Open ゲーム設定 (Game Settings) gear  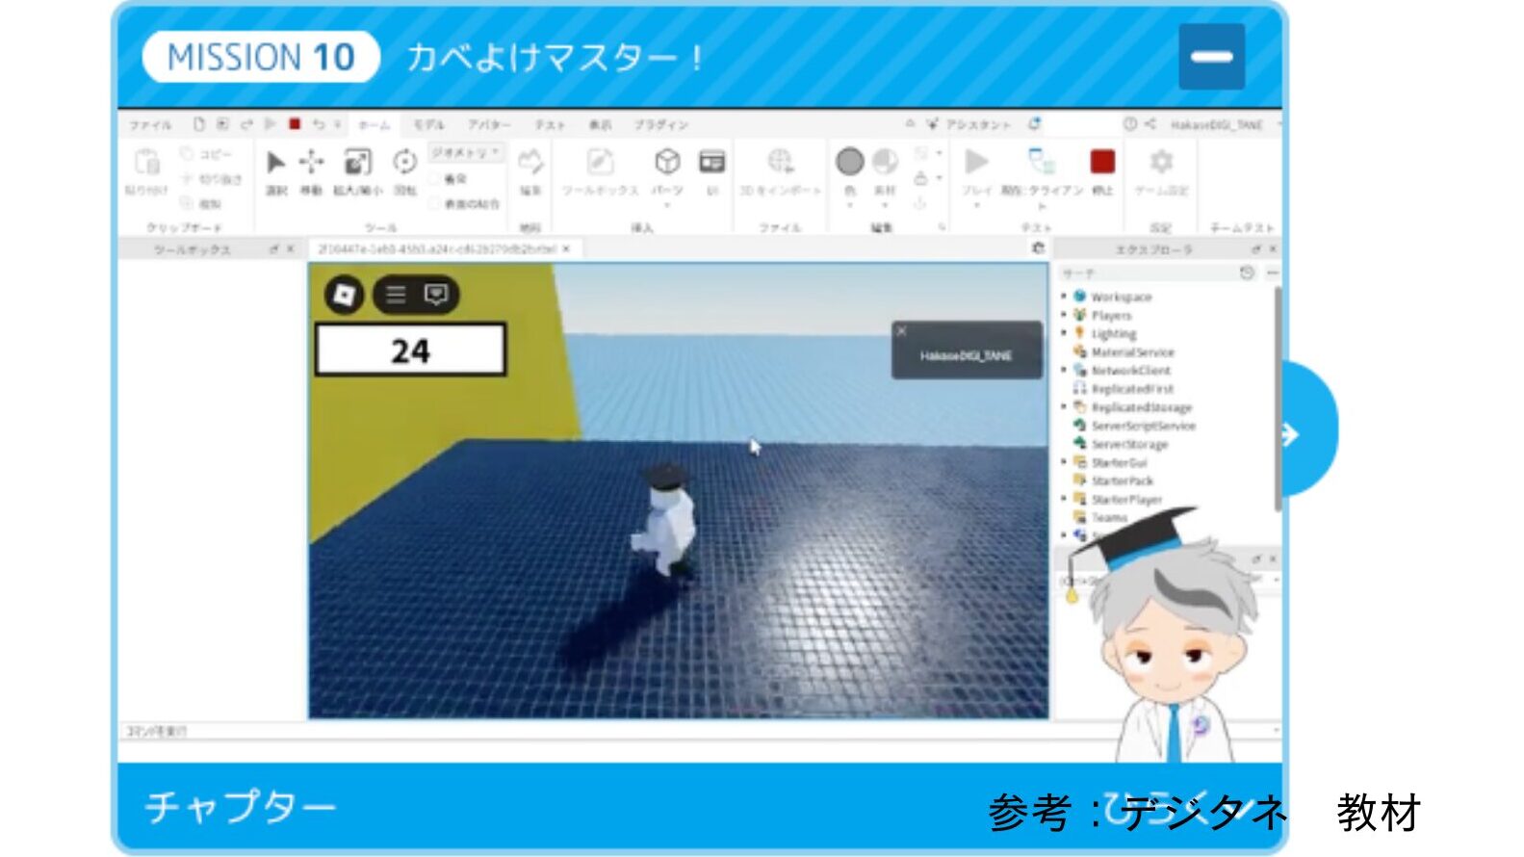(1161, 162)
